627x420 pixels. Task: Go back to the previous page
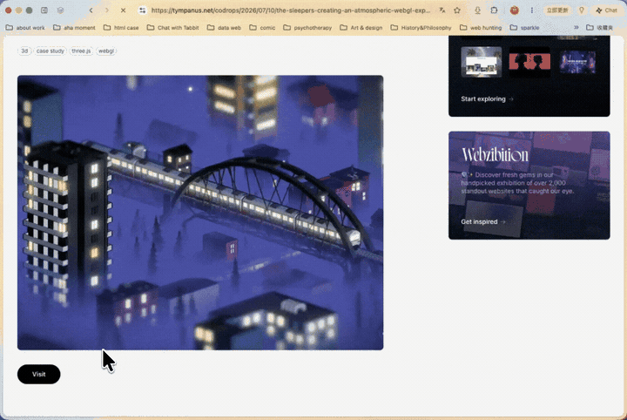91,10
